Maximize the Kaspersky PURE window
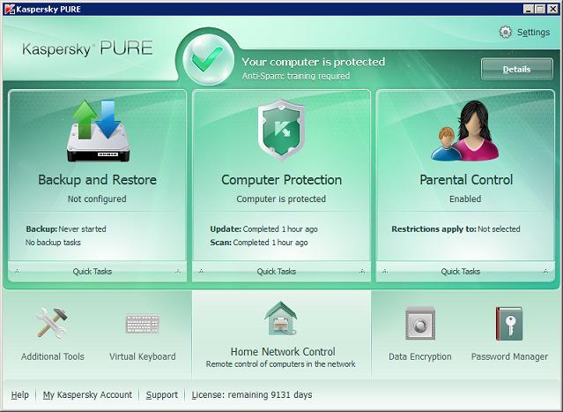563x412 pixels. tap(540, 9)
